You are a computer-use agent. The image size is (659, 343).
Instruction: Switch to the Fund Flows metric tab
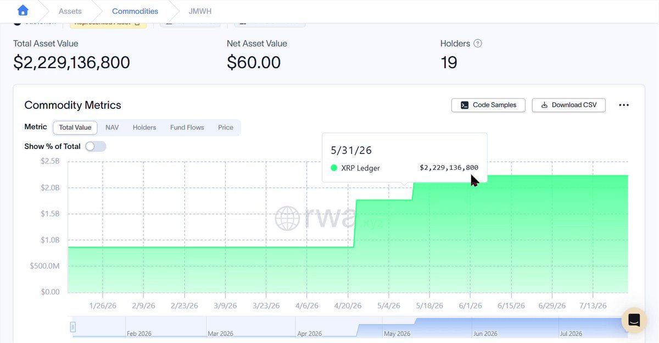click(x=187, y=128)
